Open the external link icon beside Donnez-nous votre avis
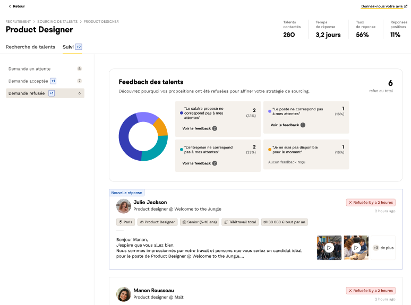This screenshot has height=305, width=411. pyautogui.click(x=406, y=6)
